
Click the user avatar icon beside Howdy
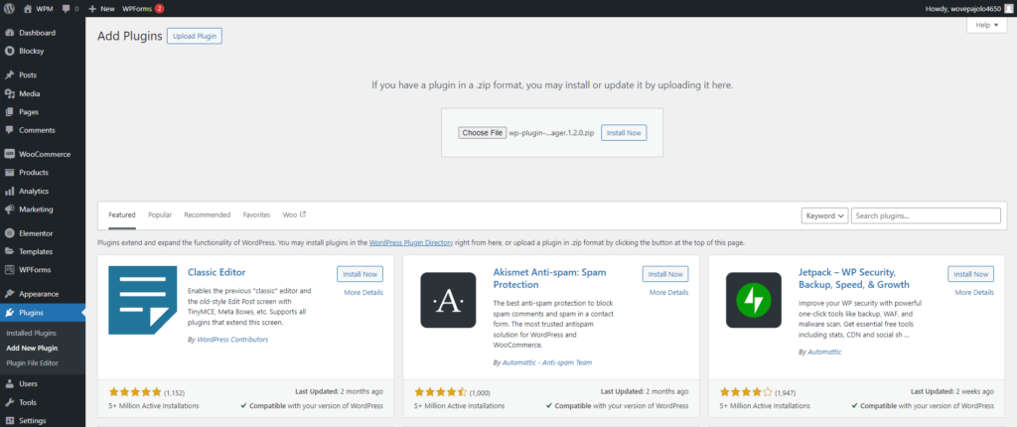click(x=1007, y=9)
